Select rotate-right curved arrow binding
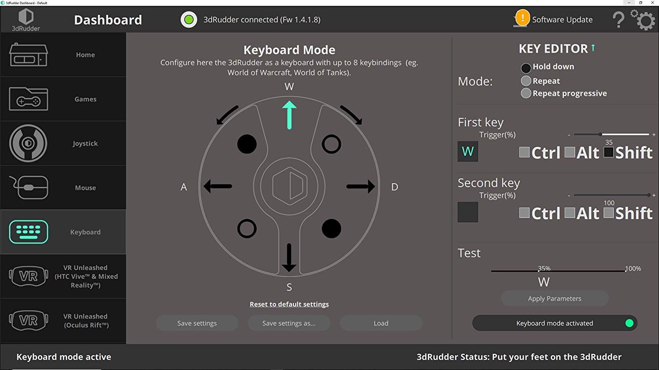Screen dimensions: 659x370 (351, 115)
